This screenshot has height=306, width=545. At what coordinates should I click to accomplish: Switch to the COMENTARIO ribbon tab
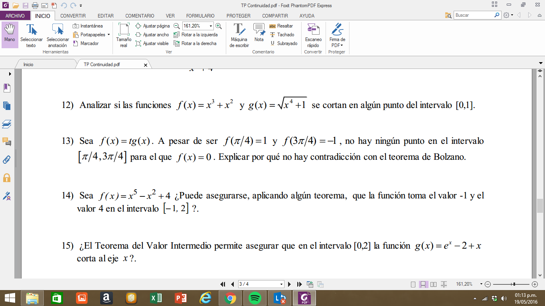[x=140, y=16]
